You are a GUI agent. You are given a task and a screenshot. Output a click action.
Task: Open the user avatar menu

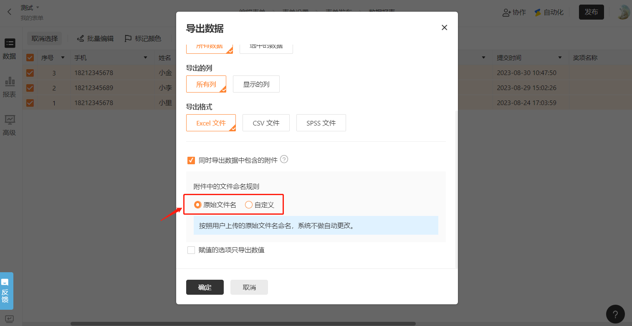click(624, 12)
